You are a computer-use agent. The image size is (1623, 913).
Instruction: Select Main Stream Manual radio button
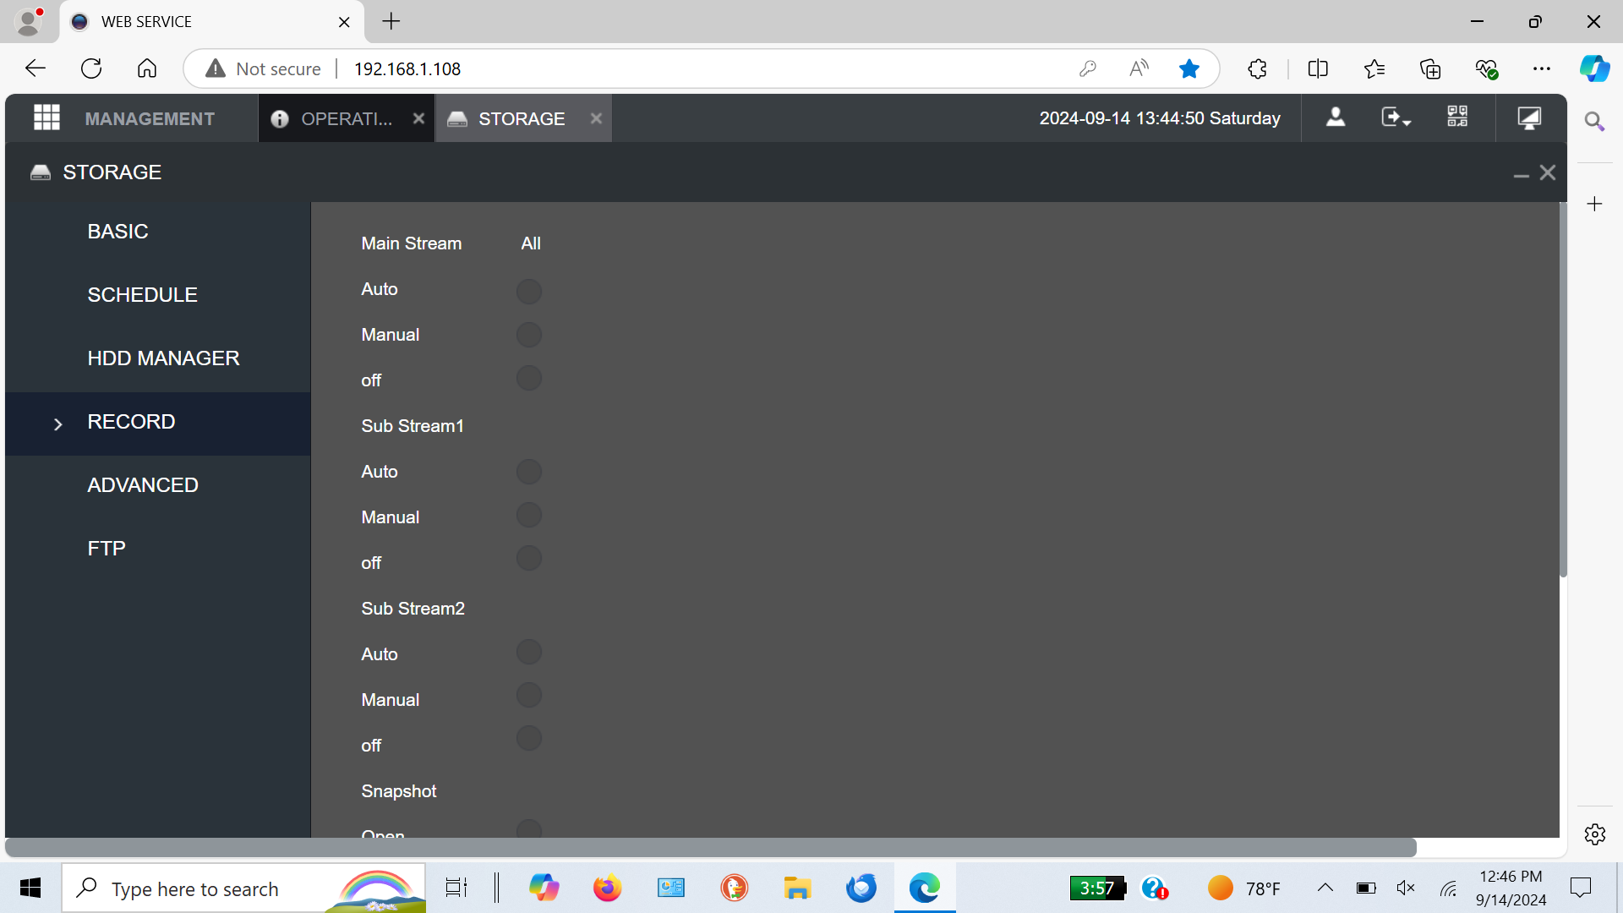529,335
